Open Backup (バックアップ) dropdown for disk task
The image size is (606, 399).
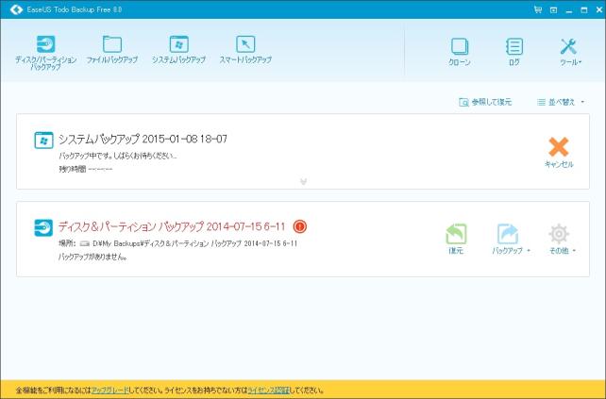pos(510,239)
